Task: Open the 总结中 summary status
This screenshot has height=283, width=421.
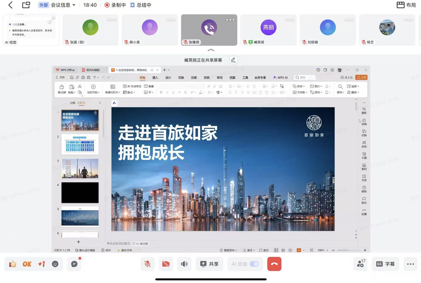Action: (x=141, y=5)
